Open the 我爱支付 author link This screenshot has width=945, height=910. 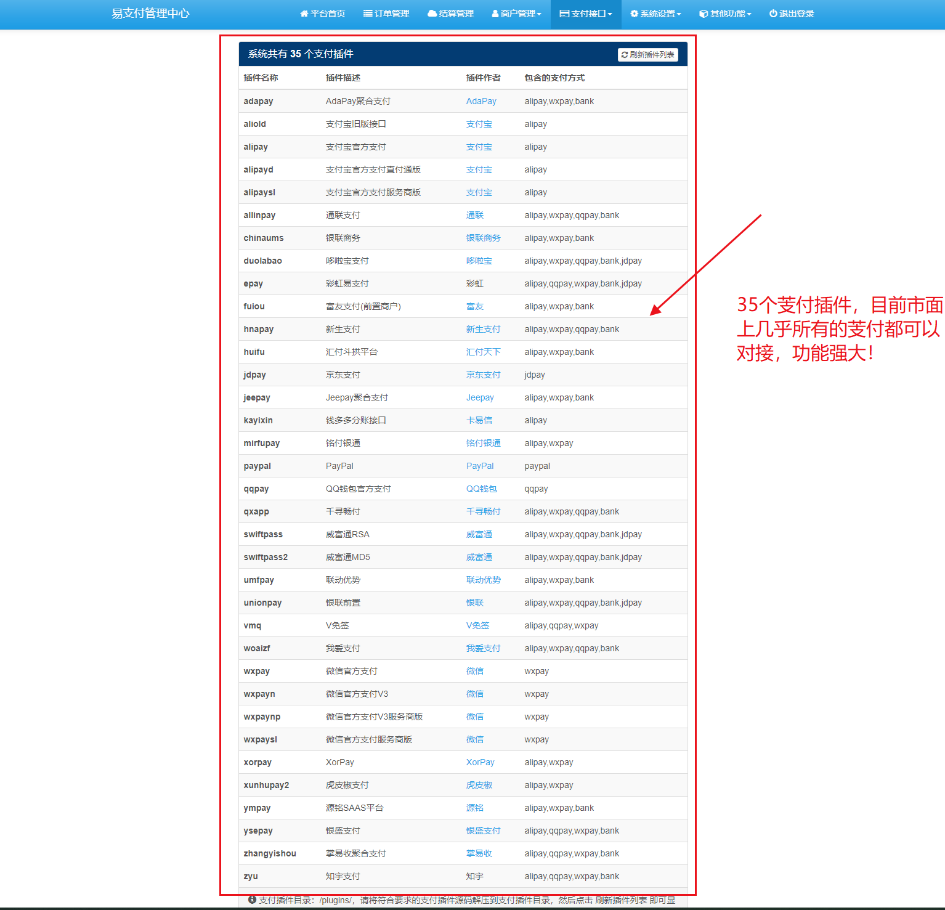pyautogui.click(x=484, y=648)
